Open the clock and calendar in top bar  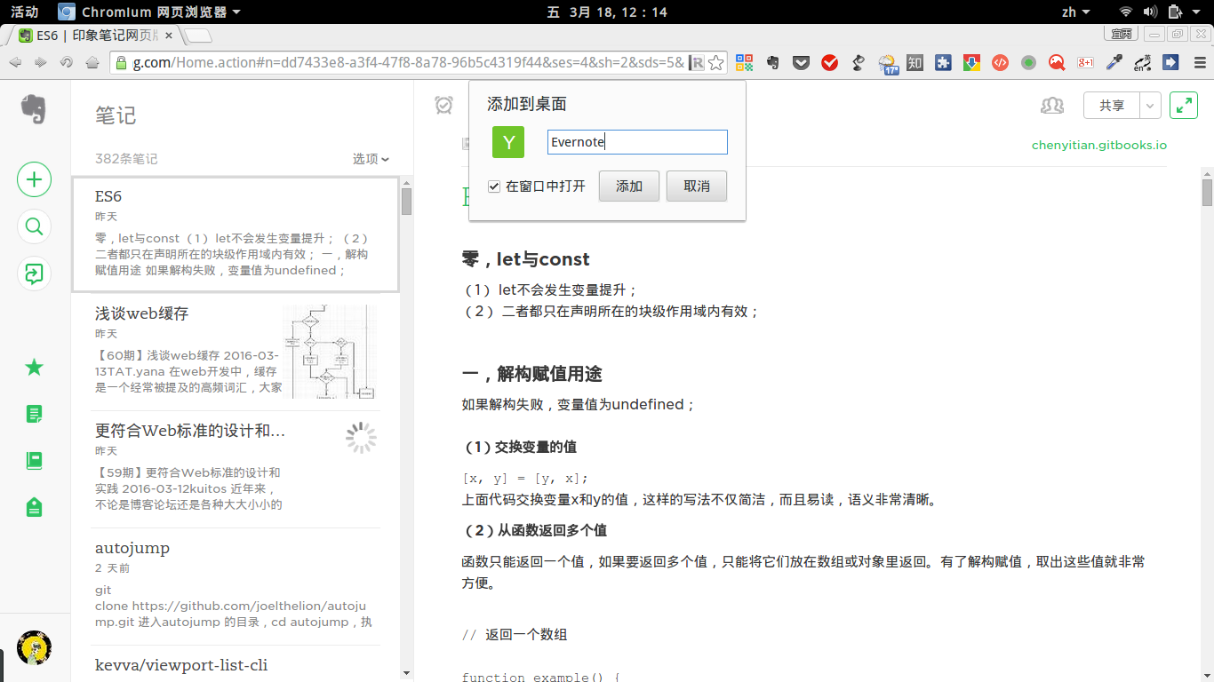607,12
